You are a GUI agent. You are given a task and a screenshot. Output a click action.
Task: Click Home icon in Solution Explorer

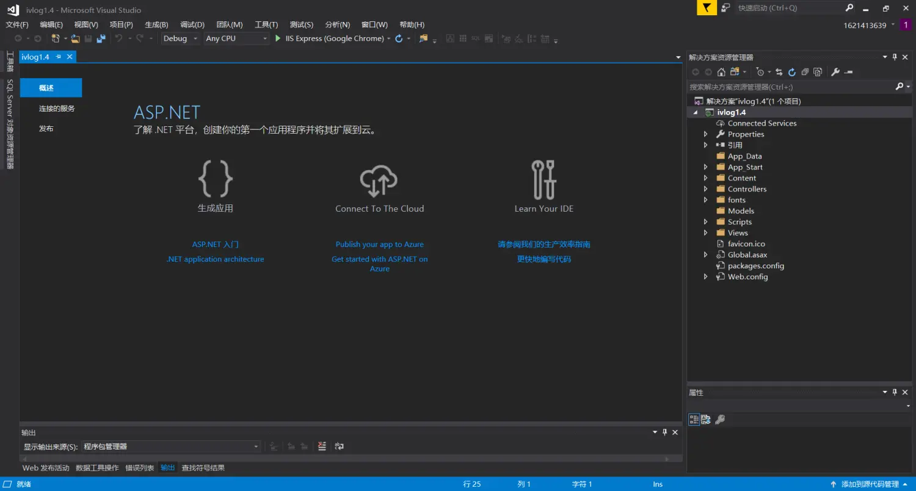(x=721, y=72)
